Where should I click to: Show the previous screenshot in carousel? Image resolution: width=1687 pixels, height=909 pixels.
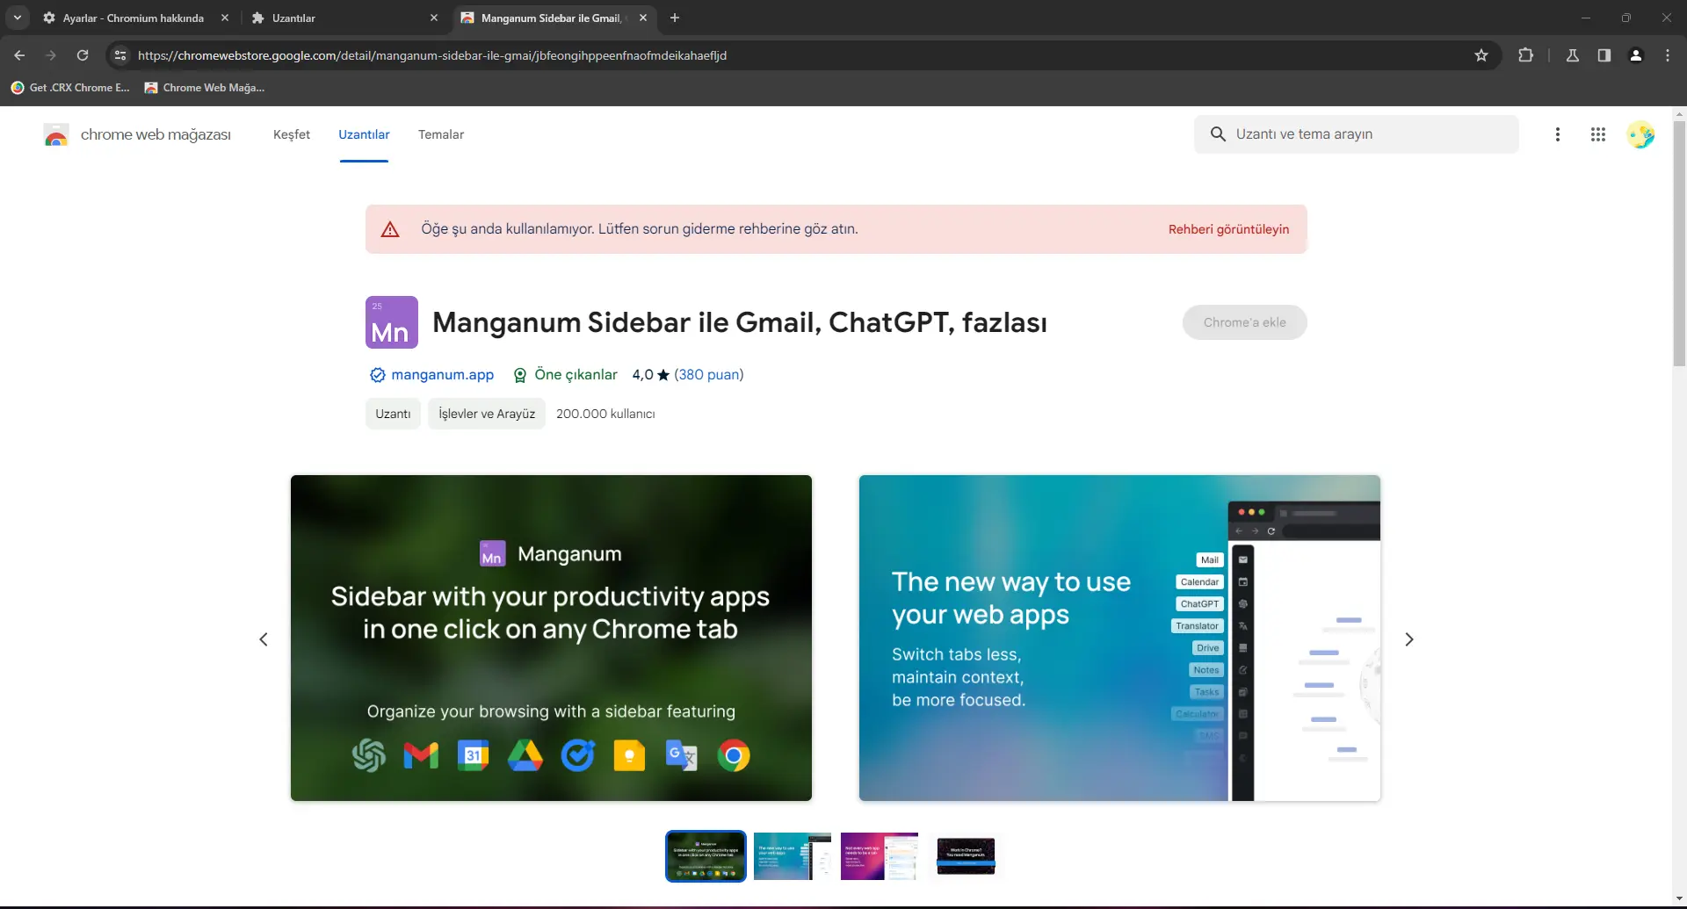[264, 639]
